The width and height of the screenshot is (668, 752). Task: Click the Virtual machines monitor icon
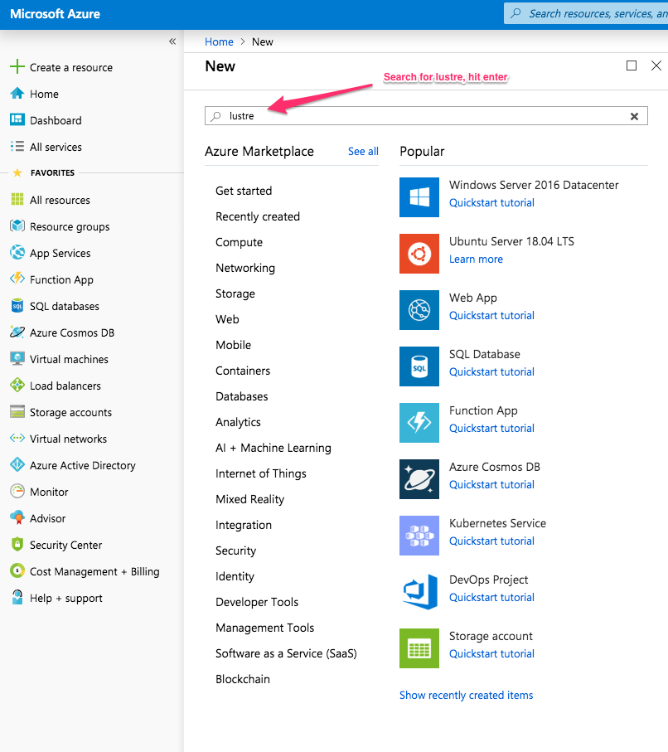[x=17, y=358]
